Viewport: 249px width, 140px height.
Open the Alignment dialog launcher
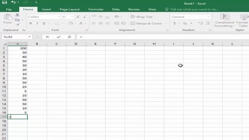[167, 30]
